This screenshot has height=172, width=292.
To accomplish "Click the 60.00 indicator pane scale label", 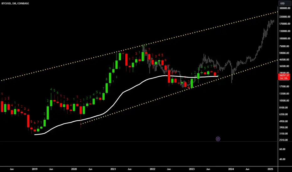I will point(283,149).
